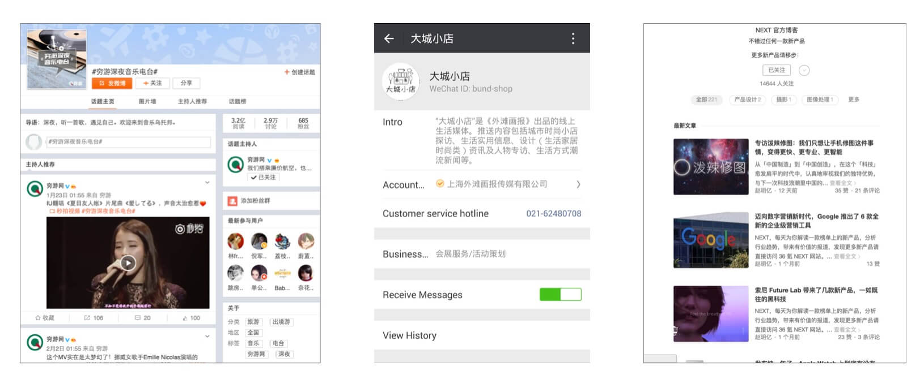Expand 查看全文 on the 索尼 Future Lab article

pyautogui.click(x=846, y=330)
